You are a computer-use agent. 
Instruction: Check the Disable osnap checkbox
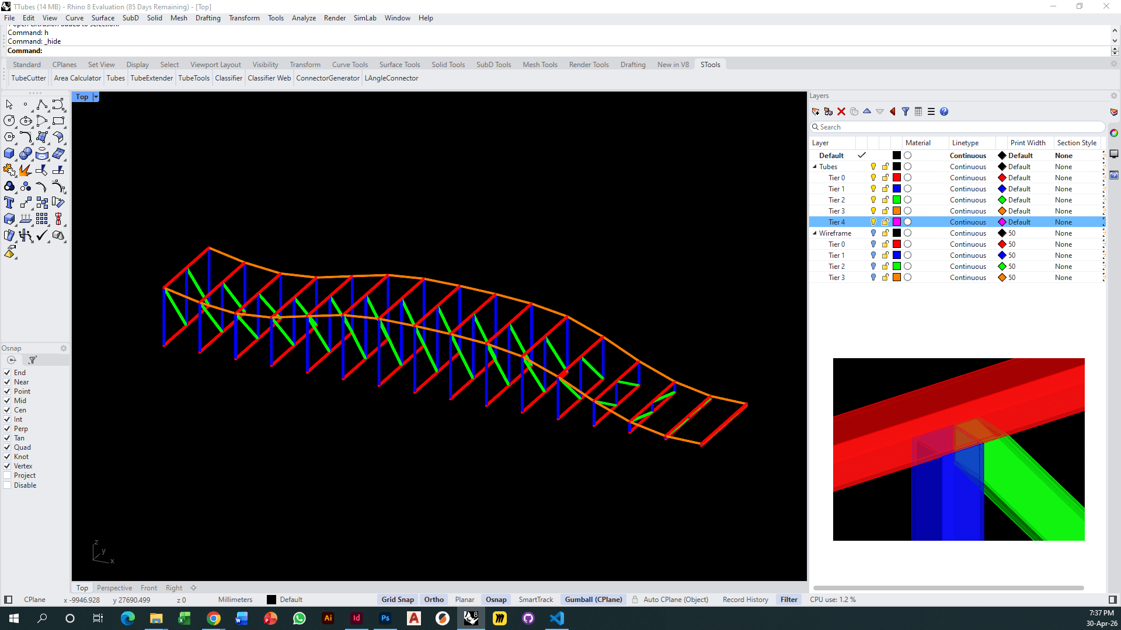tap(8, 485)
